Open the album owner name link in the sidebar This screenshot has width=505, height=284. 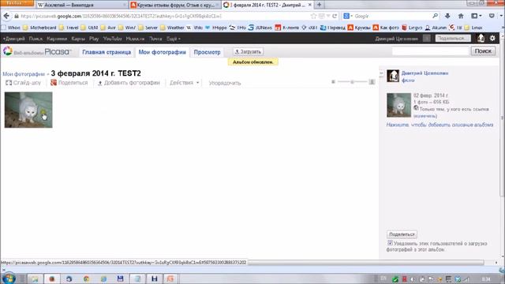425,73
